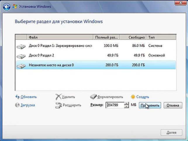Viewport: 188px width, 141px height.
Task: Click the Создать star icon
Action: 133,97
